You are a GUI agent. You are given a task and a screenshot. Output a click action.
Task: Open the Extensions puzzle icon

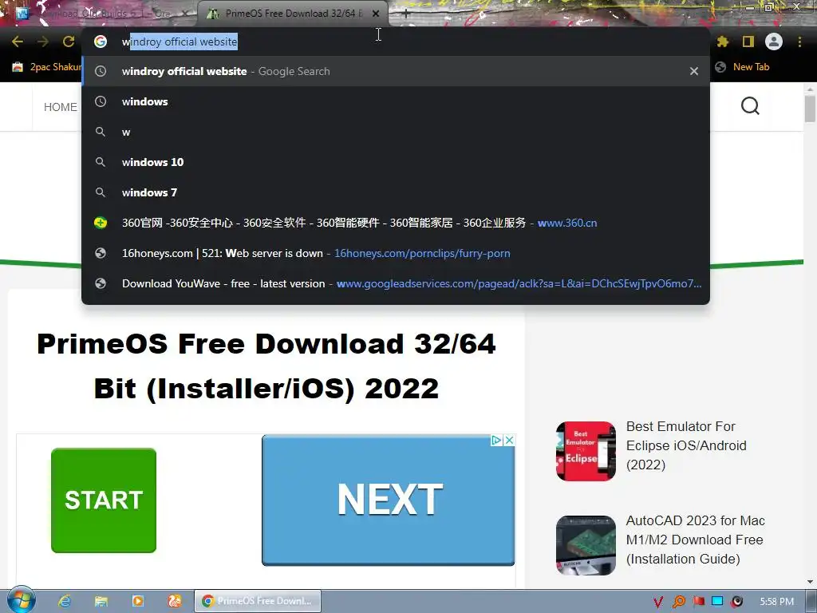click(x=723, y=42)
